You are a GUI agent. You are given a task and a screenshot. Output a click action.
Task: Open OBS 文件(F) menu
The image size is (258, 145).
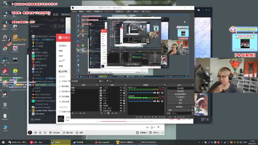coord(74,12)
